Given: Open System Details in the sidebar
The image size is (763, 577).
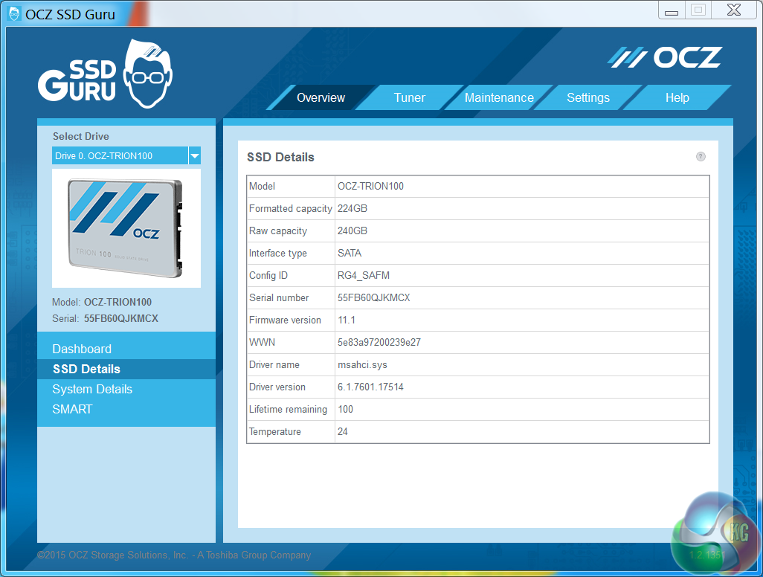Looking at the screenshot, I should tap(126, 389).
